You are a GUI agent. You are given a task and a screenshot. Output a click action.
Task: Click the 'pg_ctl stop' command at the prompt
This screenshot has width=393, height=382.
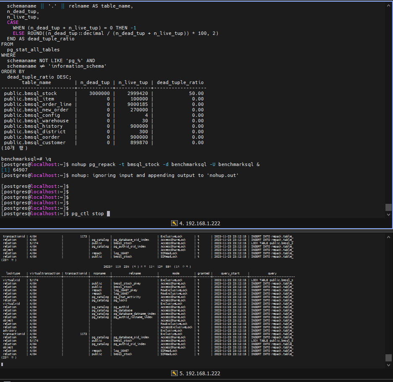[x=88, y=213]
